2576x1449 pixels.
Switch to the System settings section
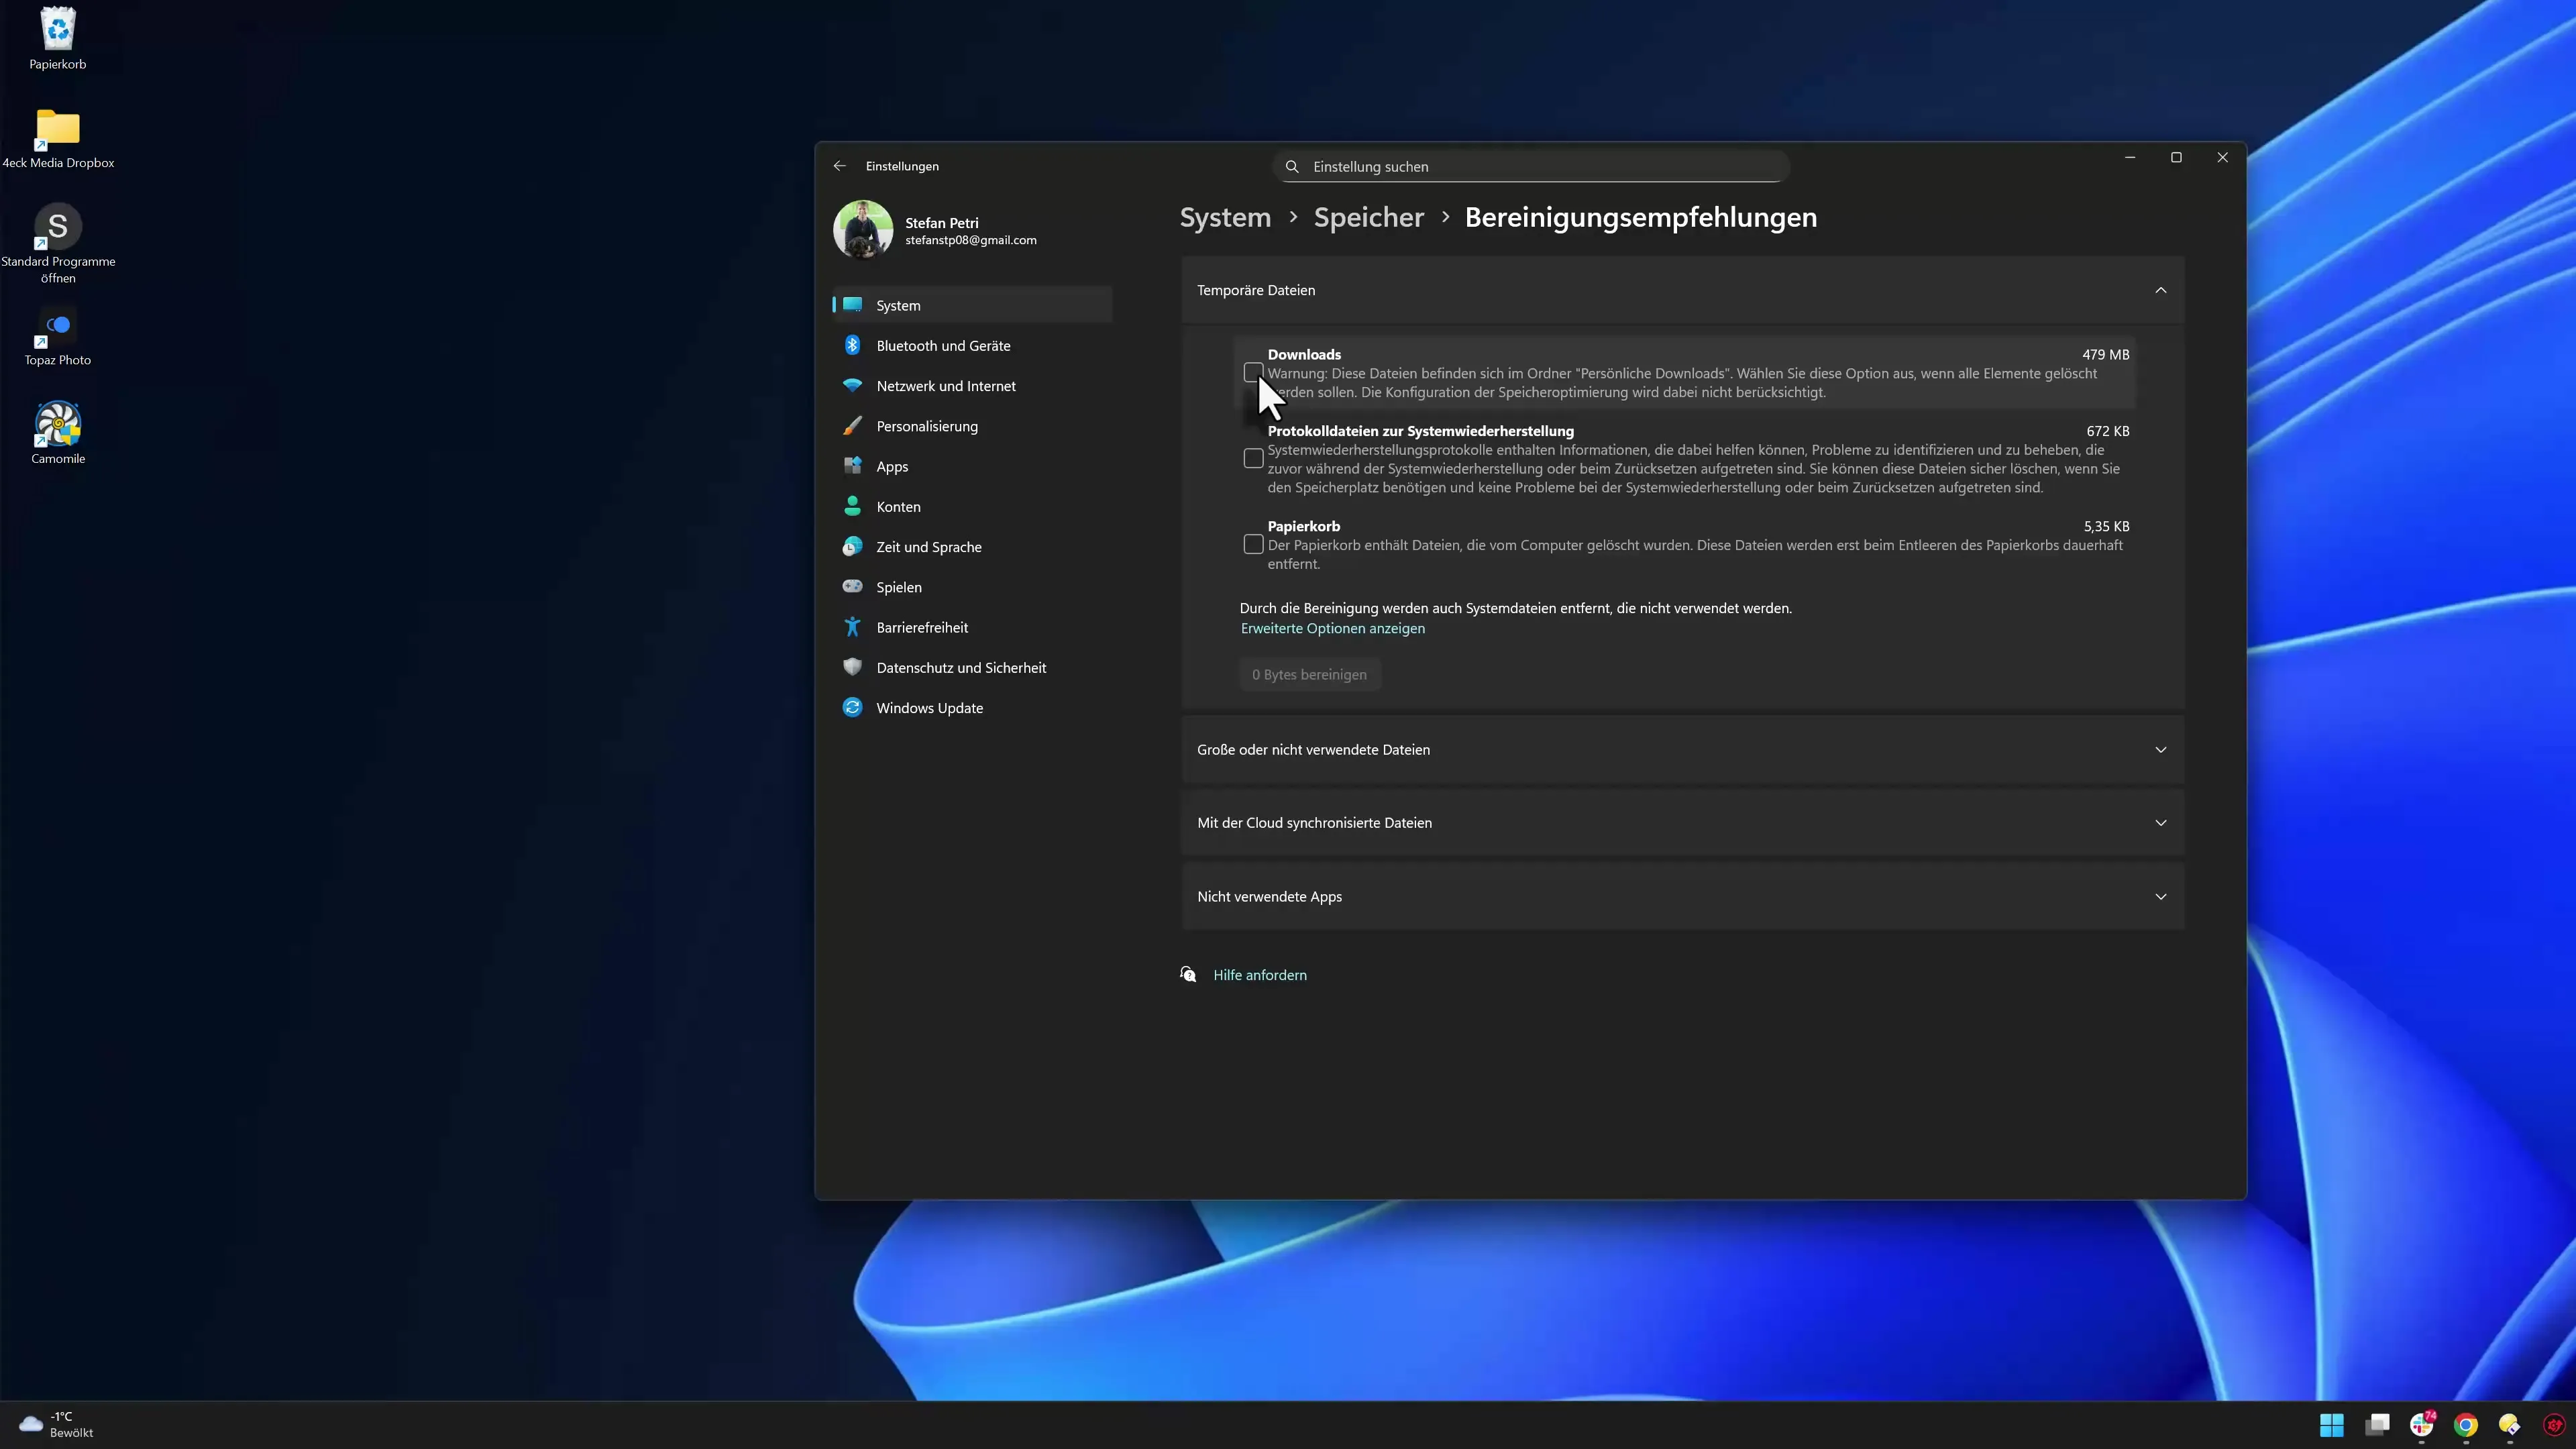tap(897, 305)
